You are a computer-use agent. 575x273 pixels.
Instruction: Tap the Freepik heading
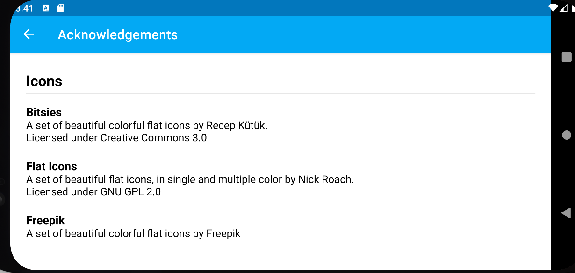point(45,220)
